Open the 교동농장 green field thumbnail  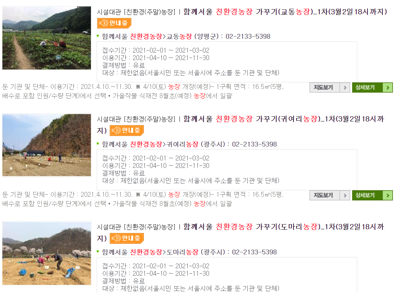pyautogui.click(x=47, y=38)
